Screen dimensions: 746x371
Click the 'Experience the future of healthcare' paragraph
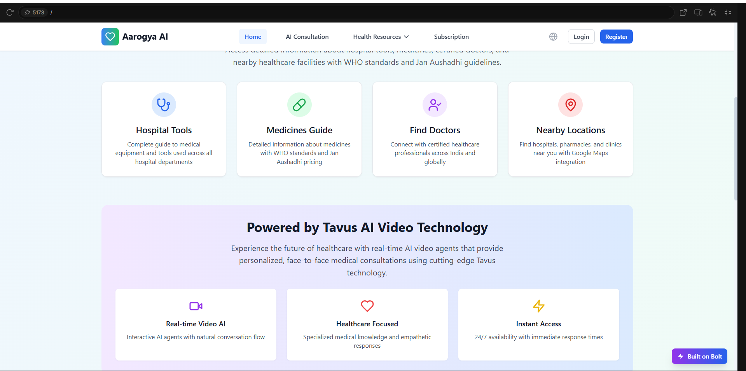367,261
